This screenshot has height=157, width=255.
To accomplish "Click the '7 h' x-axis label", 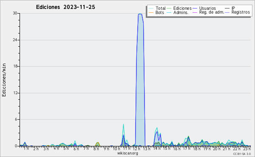I will [86, 149].
